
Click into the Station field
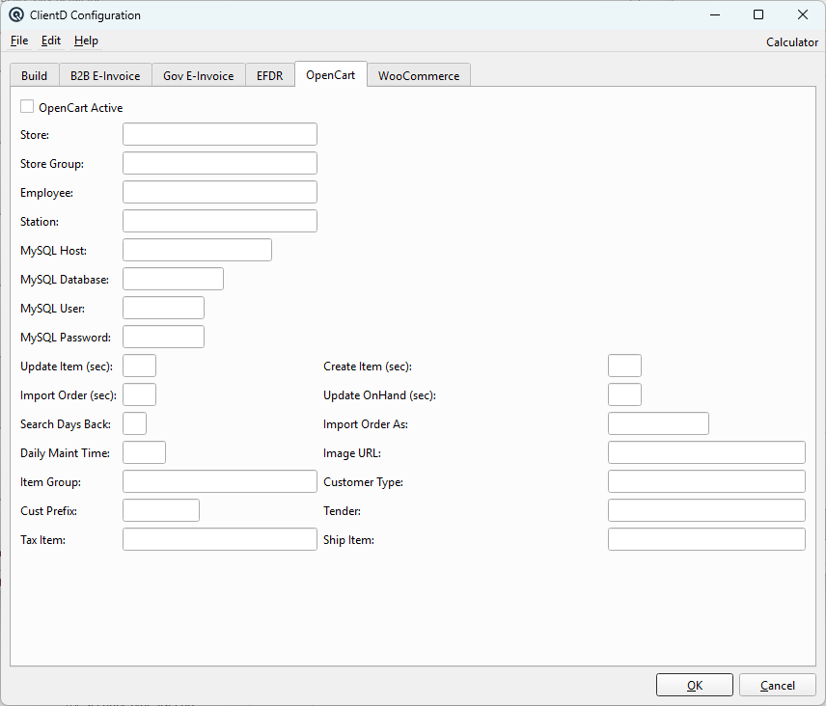coord(220,221)
